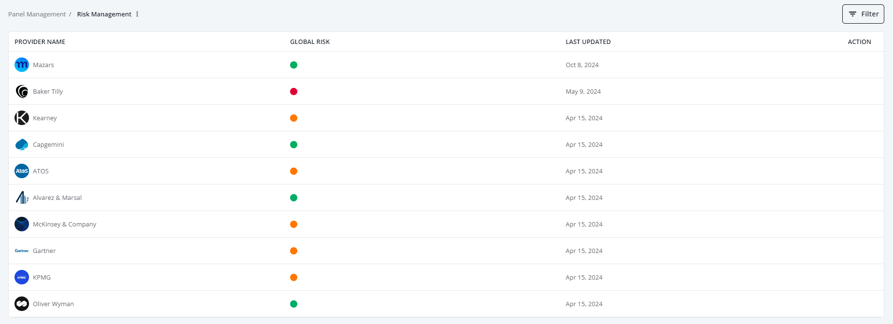This screenshot has width=893, height=324.
Task: Click the Apr 15, 2024 date for Capgemini
Action: coord(584,144)
